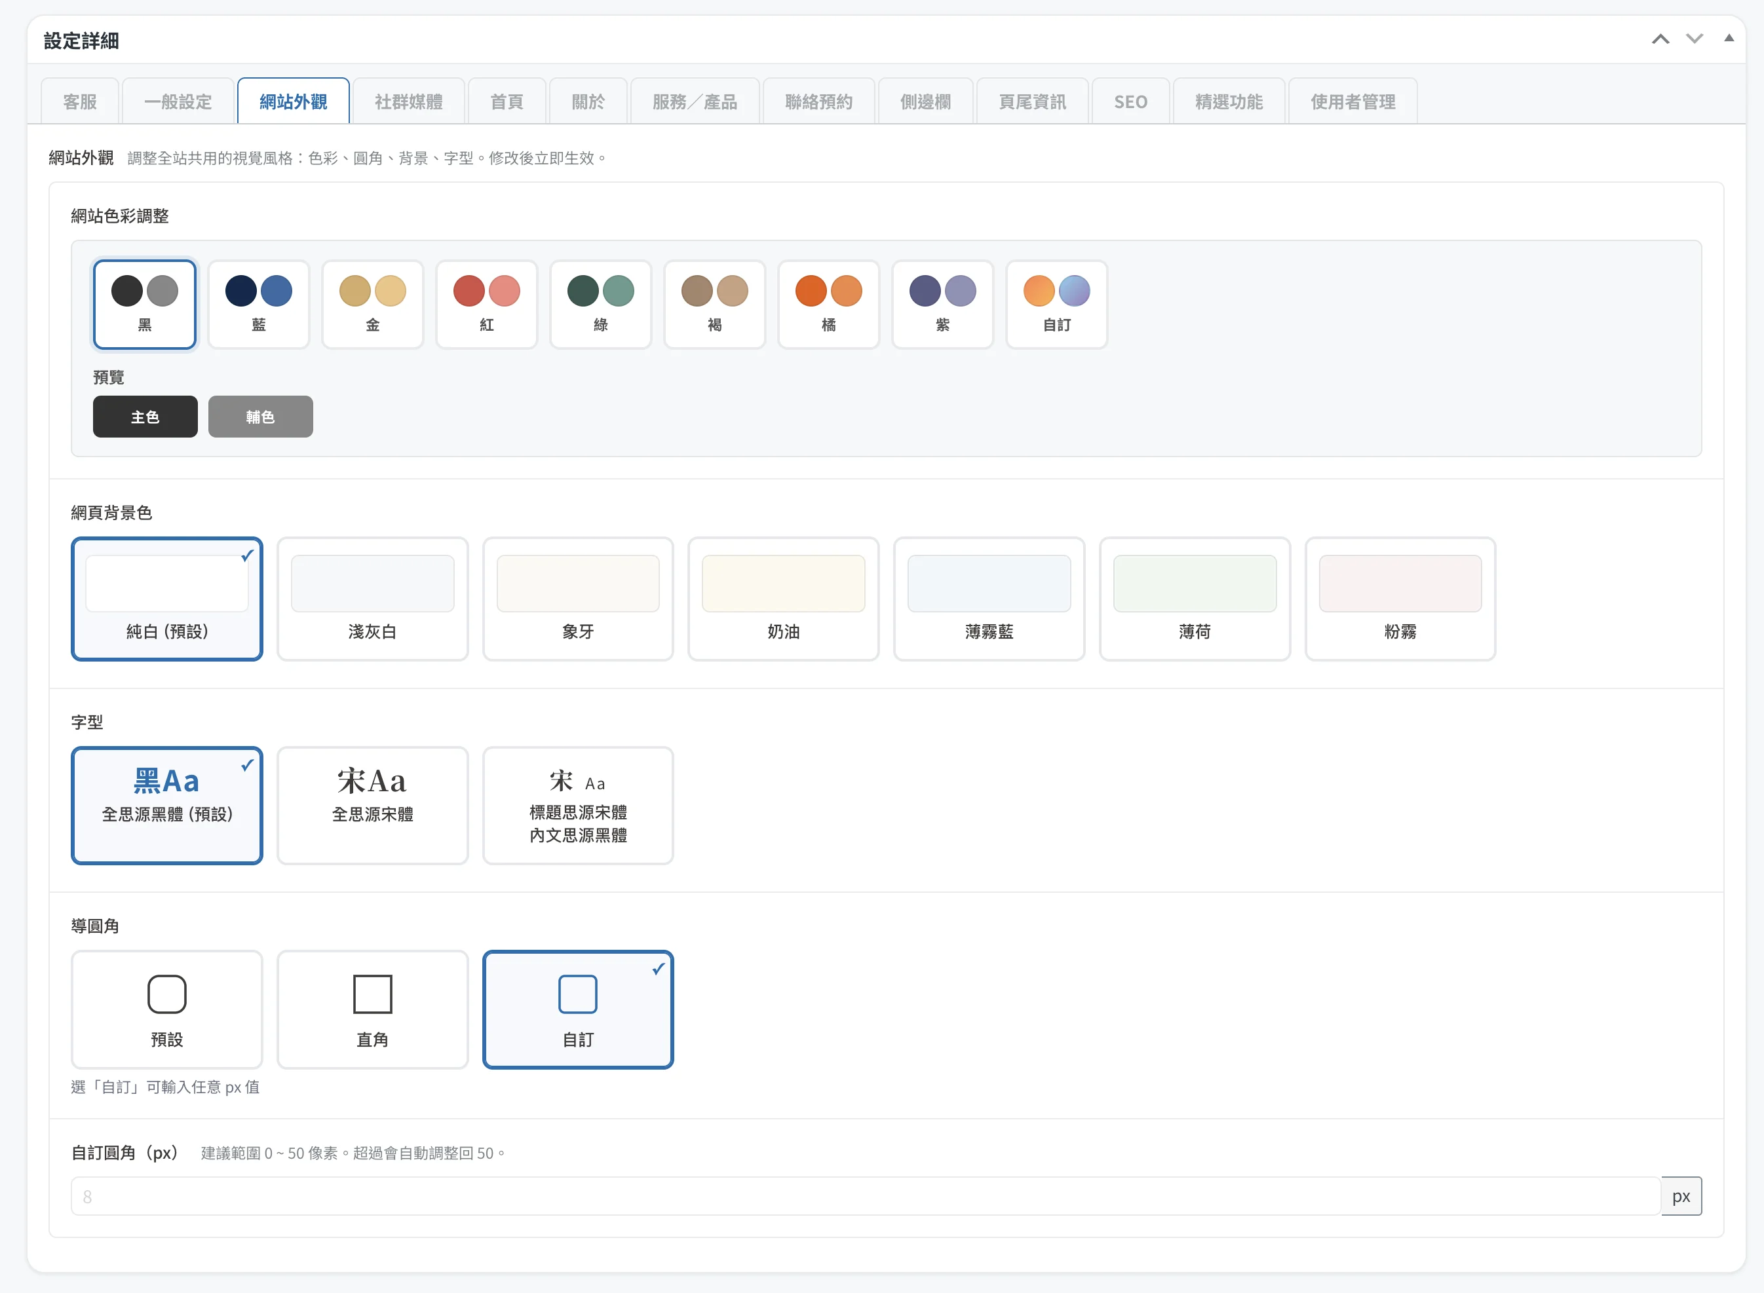Click the 輔色 preview button
The width and height of the screenshot is (1764, 1293).
(260, 417)
